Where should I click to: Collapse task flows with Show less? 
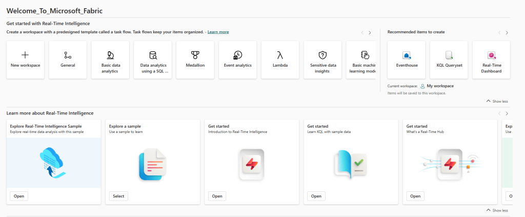pos(497,101)
